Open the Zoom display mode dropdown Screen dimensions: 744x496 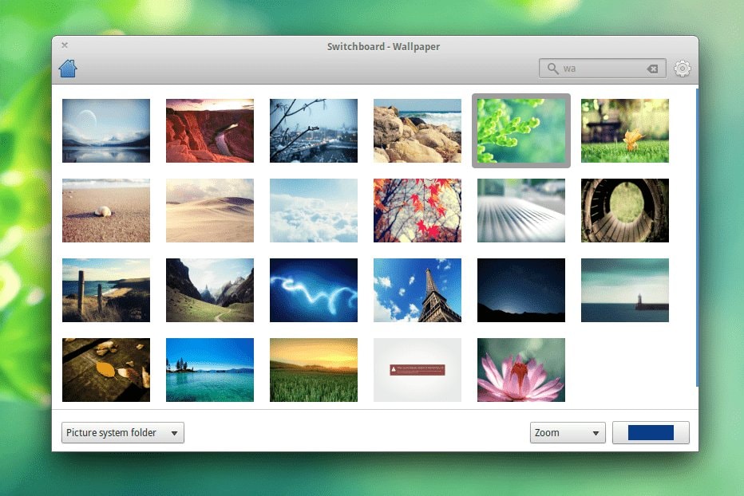567,432
